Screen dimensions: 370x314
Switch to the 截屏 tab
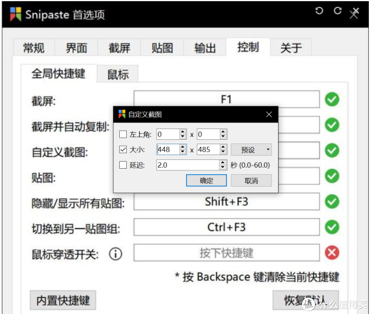[x=119, y=48]
